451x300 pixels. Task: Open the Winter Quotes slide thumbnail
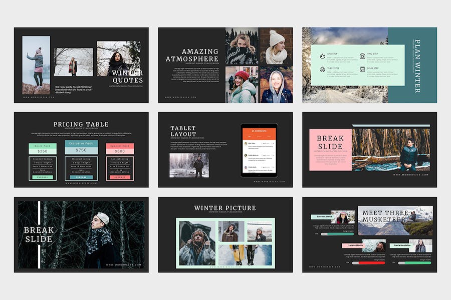click(x=81, y=65)
